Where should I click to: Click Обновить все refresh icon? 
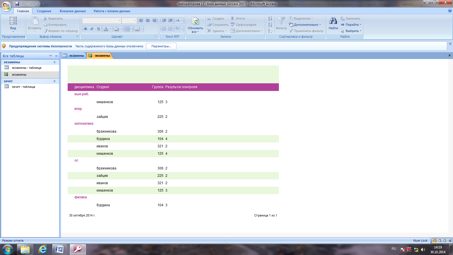coord(195,21)
